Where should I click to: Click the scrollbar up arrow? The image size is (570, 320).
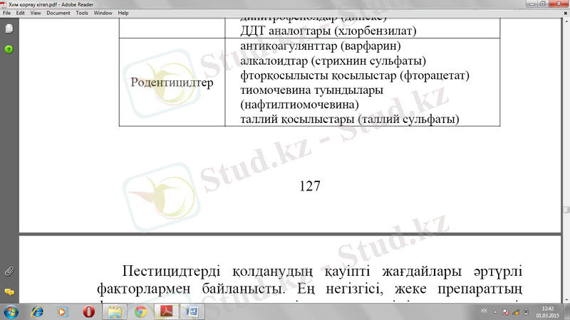tap(566, 21)
